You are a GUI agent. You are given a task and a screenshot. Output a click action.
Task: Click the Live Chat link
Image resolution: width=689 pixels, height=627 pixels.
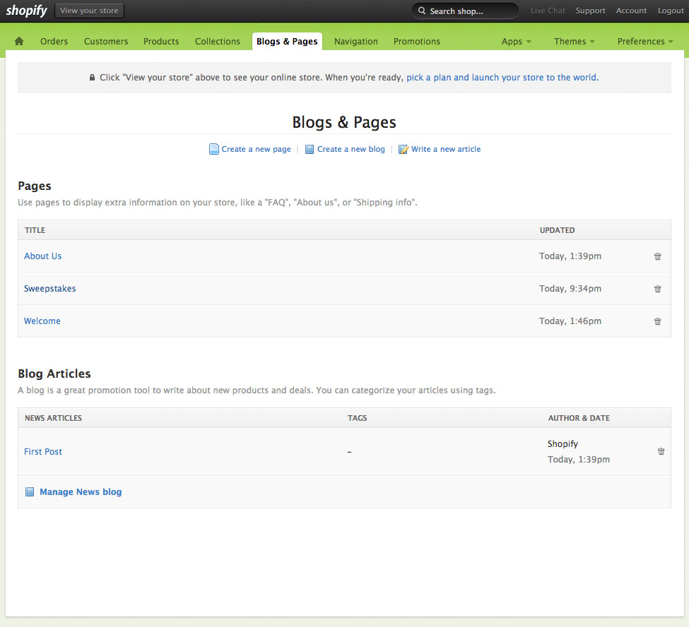pos(548,11)
